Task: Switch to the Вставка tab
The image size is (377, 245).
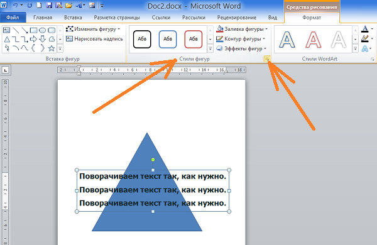Action: pos(73,18)
